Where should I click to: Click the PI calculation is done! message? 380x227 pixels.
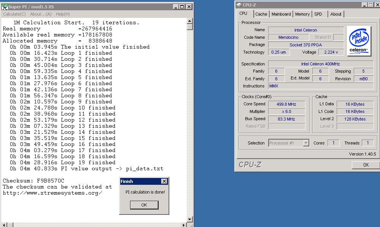pyautogui.click(x=145, y=192)
